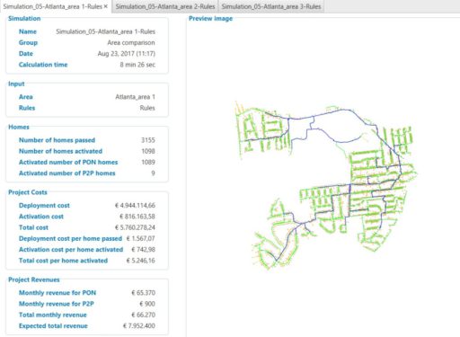The image size is (460, 337).
Task: Click Total cost per home activated label
Action: point(63,261)
